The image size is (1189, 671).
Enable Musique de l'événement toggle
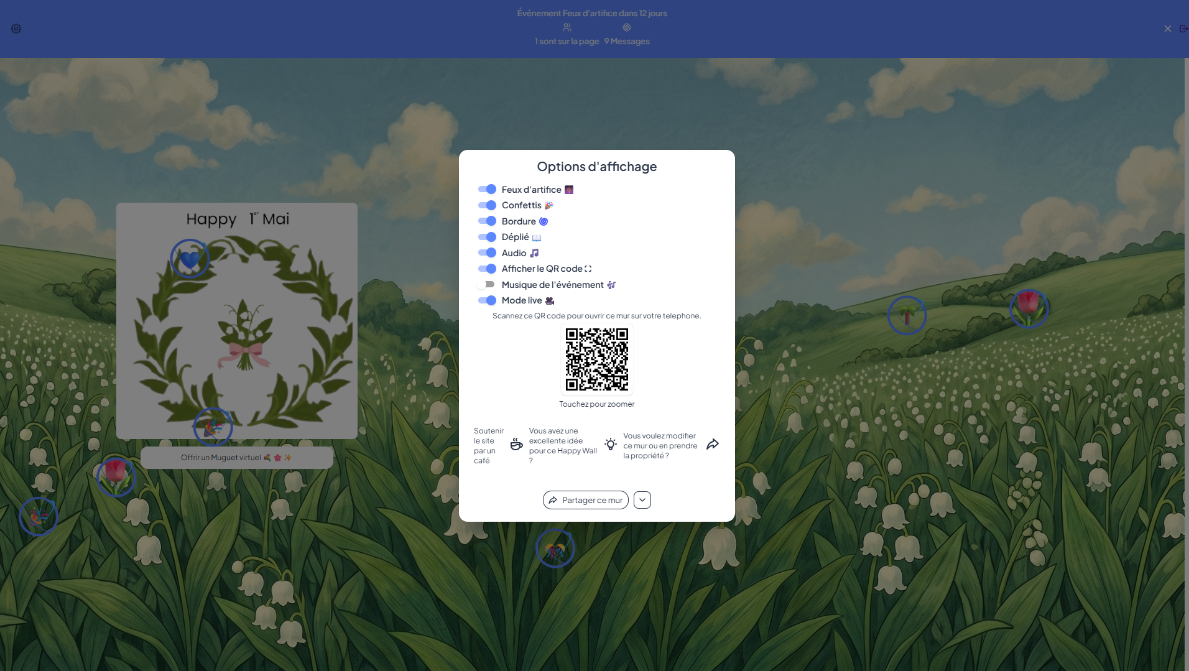486,284
